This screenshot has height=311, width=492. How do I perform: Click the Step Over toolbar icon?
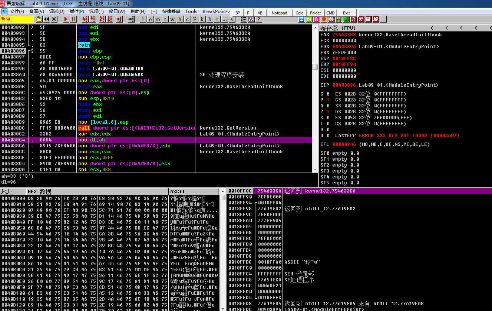(93, 19)
